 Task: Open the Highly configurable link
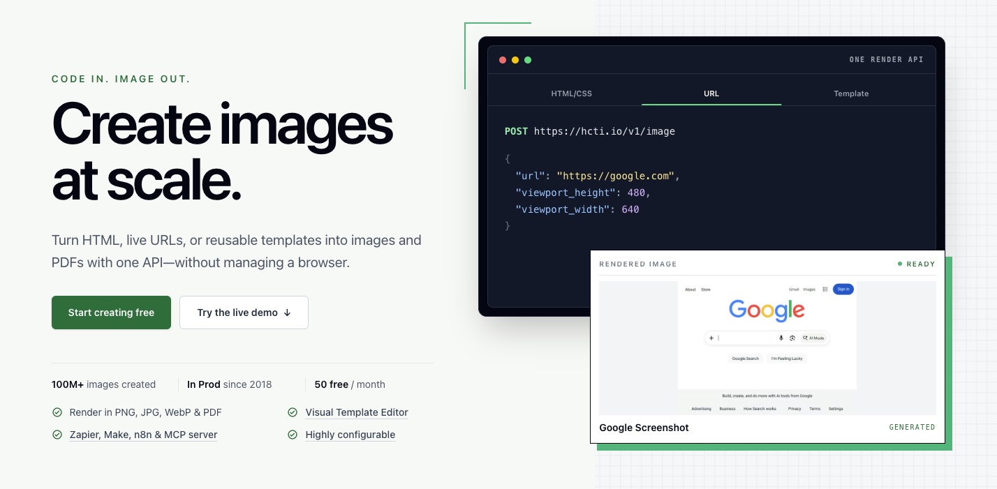click(350, 435)
